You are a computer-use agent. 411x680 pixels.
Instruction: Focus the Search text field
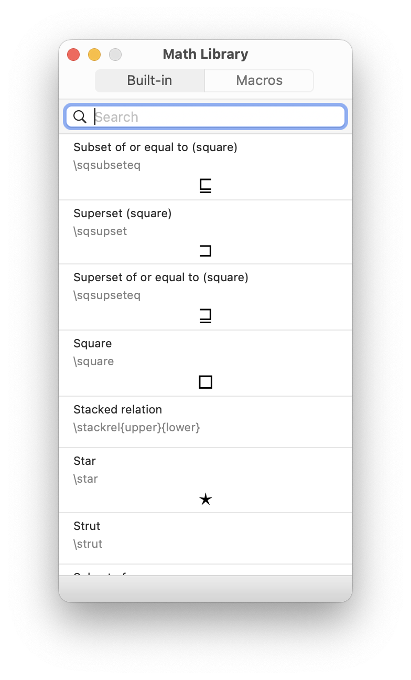215,116
